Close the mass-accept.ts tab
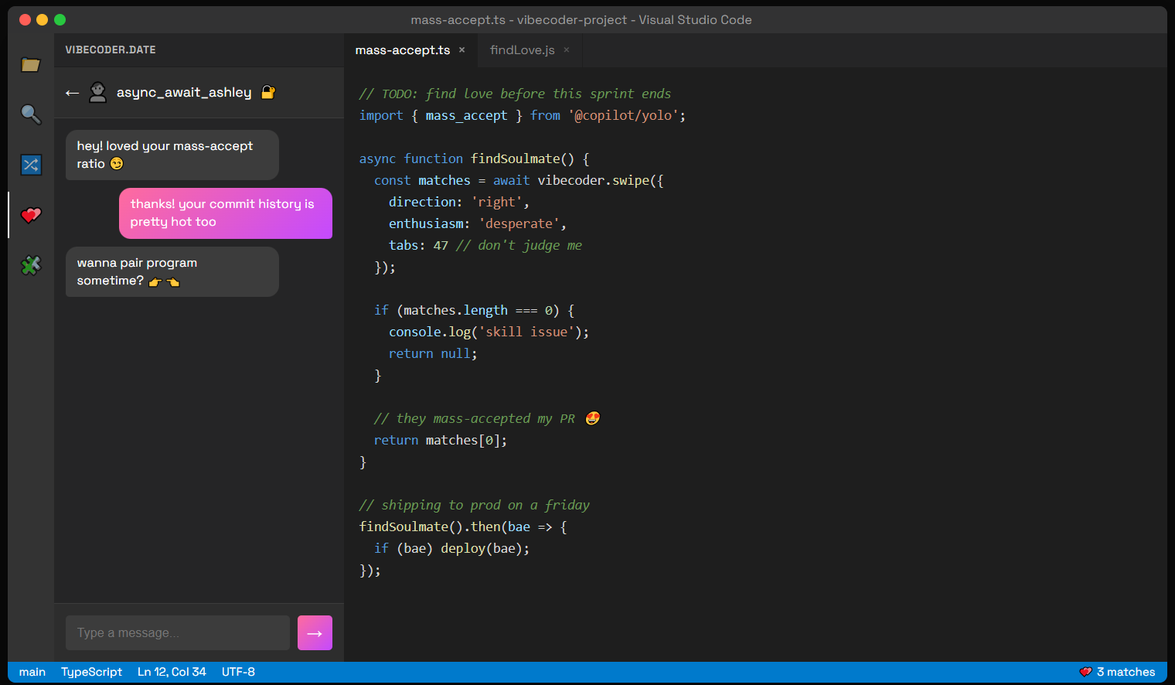 tap(461, 49)
